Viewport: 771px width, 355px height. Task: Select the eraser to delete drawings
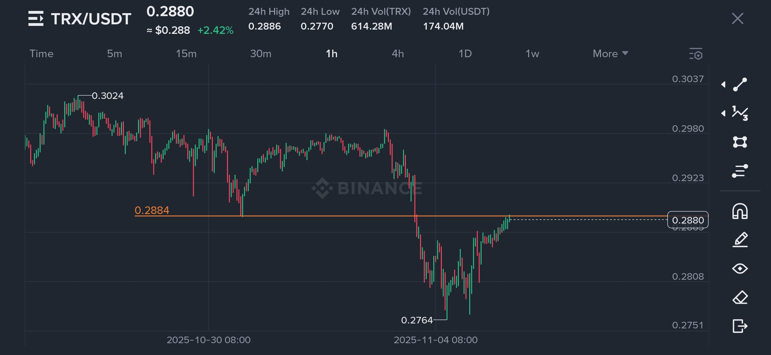pyautogui.click(x=740, y=297)
